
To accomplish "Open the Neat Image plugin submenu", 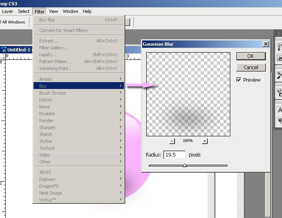I will 79,193.
